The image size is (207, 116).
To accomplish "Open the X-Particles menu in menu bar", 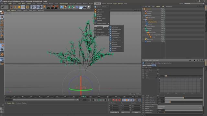I will (x=97, y=4).
